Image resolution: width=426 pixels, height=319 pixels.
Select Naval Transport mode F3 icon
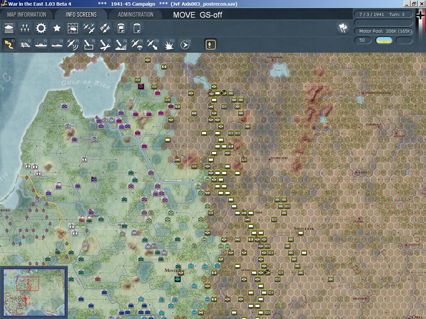pyautogui.click(x=41, y=45)
